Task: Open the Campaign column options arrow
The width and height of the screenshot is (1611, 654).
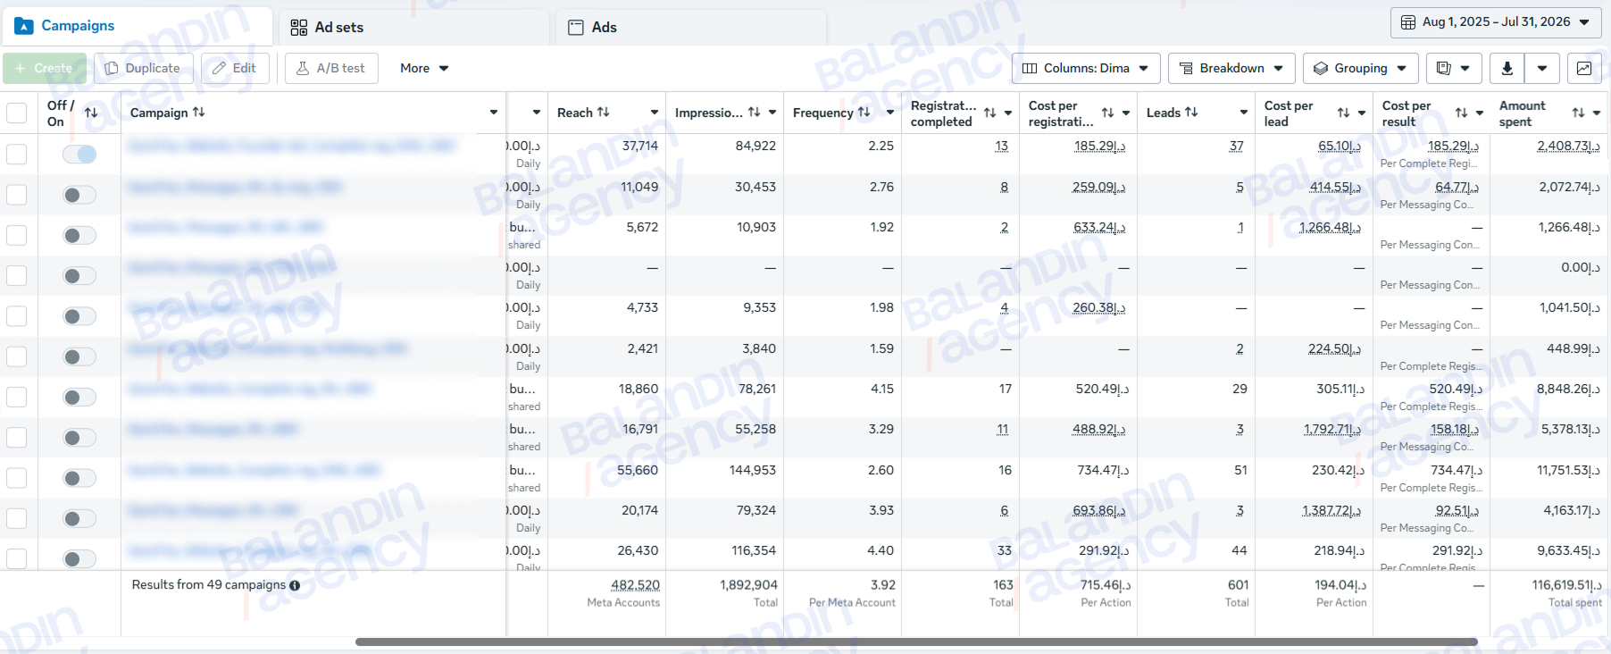Action: [x=494, y=113]
